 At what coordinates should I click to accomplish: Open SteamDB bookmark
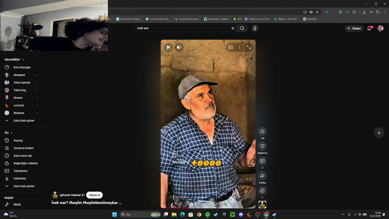pyautogui.click(x=310, y=19)
